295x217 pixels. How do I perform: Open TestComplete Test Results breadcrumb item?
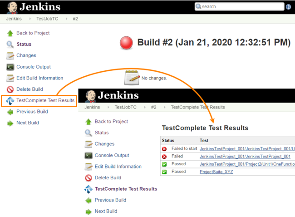198,107
